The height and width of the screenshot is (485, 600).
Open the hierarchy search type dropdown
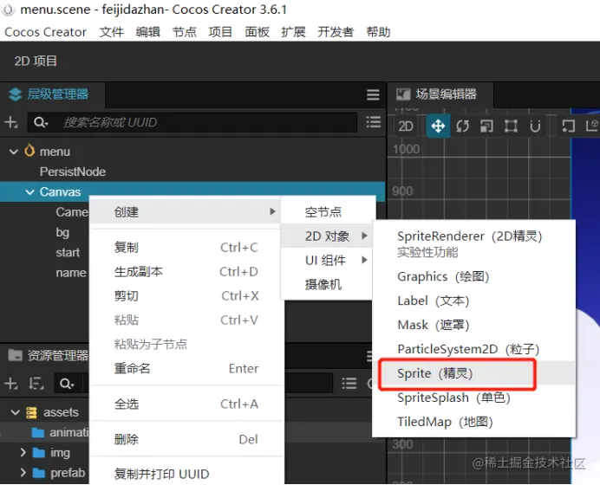click(x=41, y=122)
